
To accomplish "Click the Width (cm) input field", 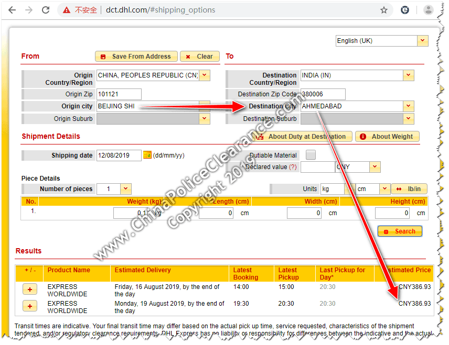I will click(304, 213).
